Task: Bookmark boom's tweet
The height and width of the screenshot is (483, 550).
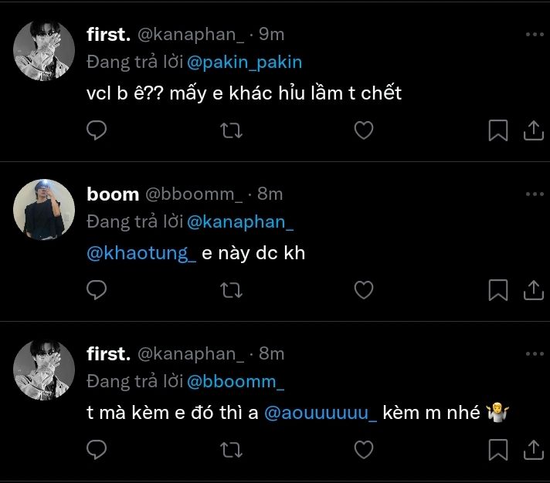Action: coord(498,290)
